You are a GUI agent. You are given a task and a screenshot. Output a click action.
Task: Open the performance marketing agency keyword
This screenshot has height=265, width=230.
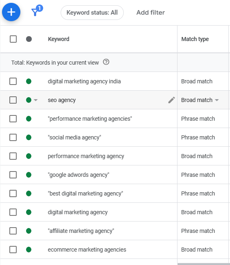(x=86, y=156)
